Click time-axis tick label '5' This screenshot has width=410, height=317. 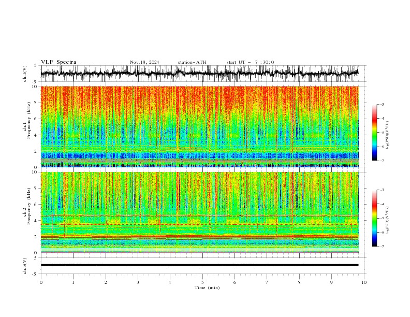click(x=202, y=282)
